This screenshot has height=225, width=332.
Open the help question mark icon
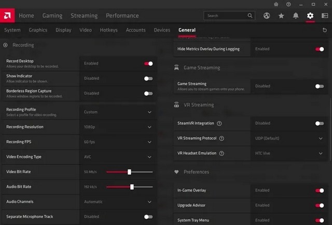click(288, 4)
